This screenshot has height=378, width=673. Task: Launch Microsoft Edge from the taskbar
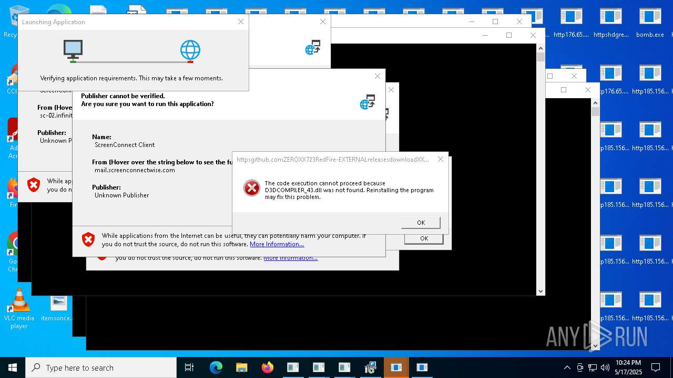pos(216,367)
